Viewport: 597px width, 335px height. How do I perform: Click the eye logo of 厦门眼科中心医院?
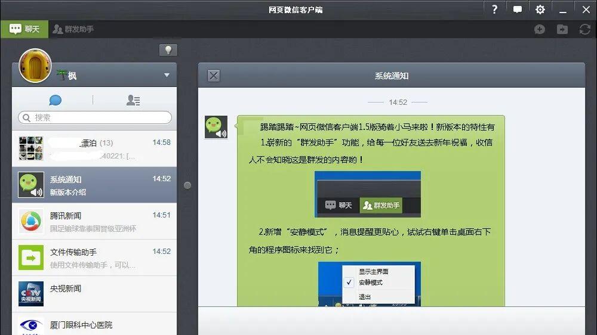click(x=31, y=326)
